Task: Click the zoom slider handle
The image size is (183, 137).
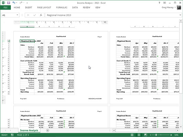Action: [x=156, y=135]
